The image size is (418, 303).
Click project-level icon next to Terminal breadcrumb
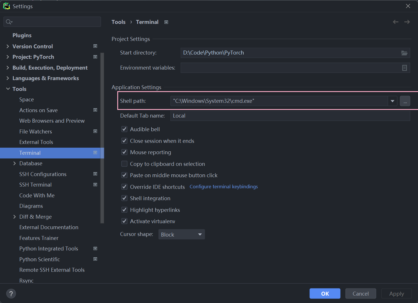[x=166, y=22]
